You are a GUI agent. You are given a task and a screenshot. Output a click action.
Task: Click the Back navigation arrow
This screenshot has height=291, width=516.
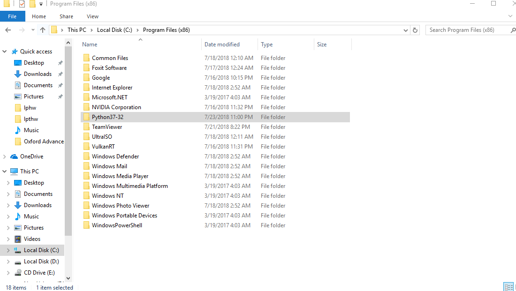[8, 30]
